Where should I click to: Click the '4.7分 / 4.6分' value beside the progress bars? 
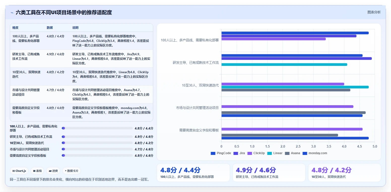144,149
